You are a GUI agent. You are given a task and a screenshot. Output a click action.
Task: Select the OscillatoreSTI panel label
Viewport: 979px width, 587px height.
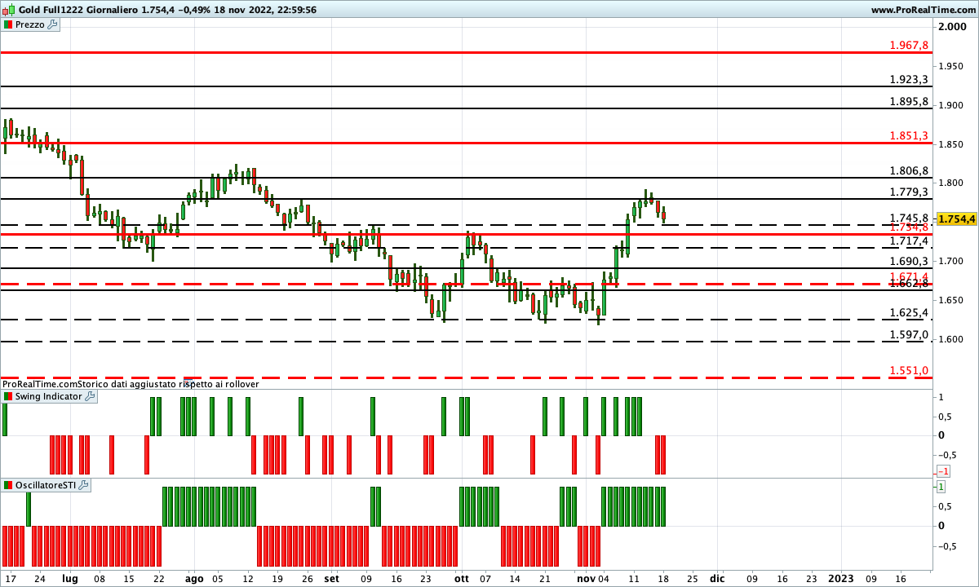(x=46, y=485)
